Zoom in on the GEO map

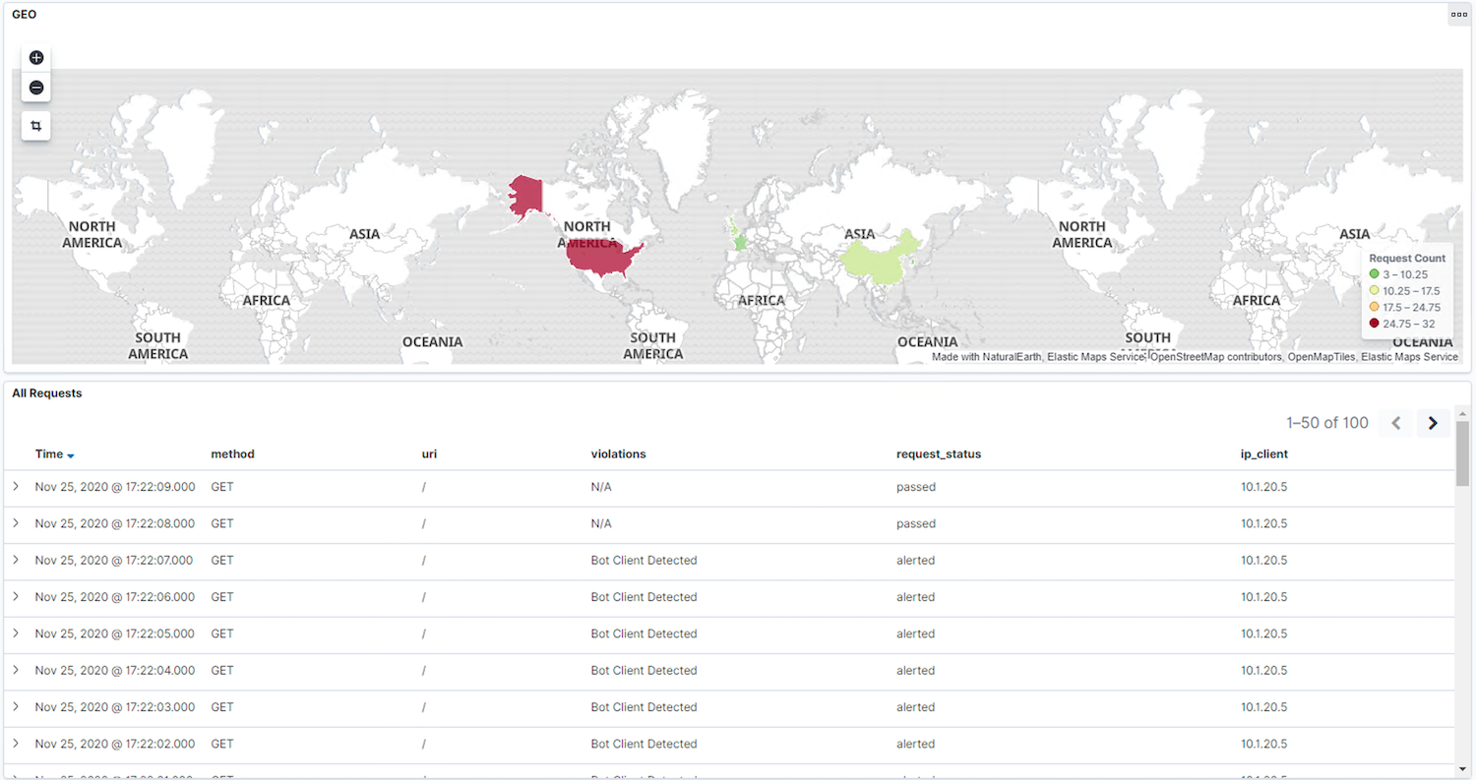point(36,58)
